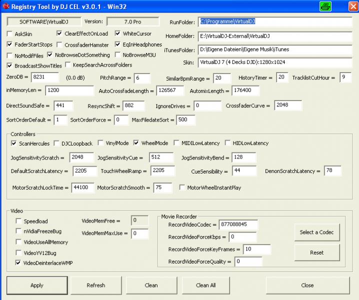This screenshot has height=300, width=359.
Task: Check MotorWheelInstantPlay
Action: (x=182, y=187)
